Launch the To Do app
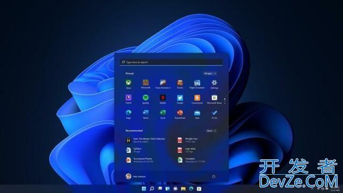This screenshot has height=193, width=343. click(x=214, y=114)
